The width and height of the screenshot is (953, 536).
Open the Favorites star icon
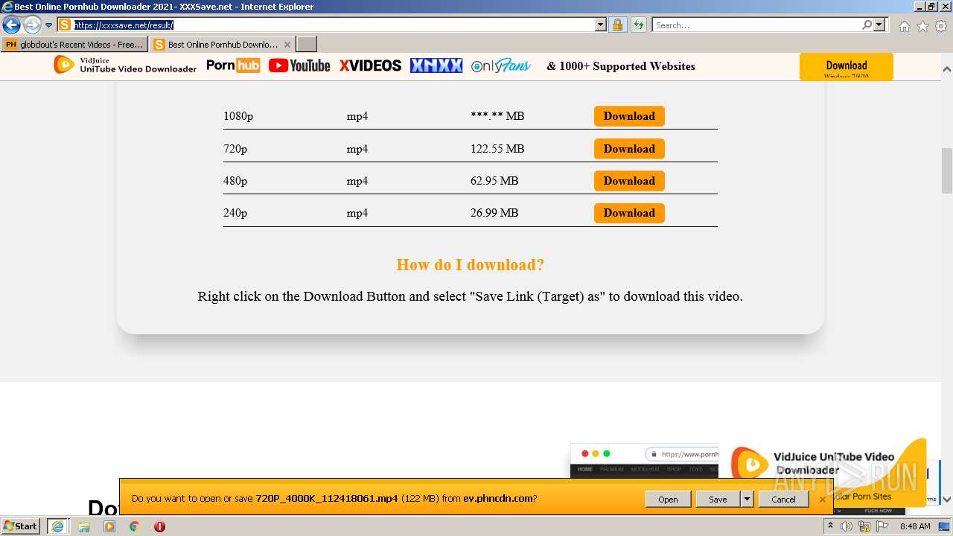(922, 26)
